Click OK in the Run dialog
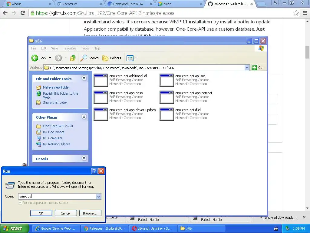310x233 pixels. [x=41, y=213]
